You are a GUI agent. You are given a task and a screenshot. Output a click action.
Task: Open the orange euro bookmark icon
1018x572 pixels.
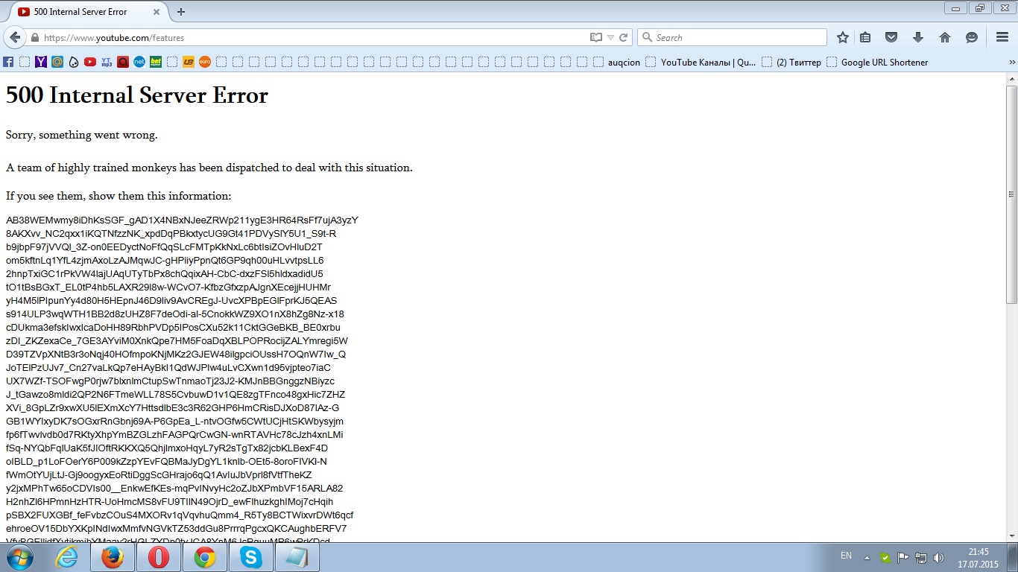click(x=205, y=62)
